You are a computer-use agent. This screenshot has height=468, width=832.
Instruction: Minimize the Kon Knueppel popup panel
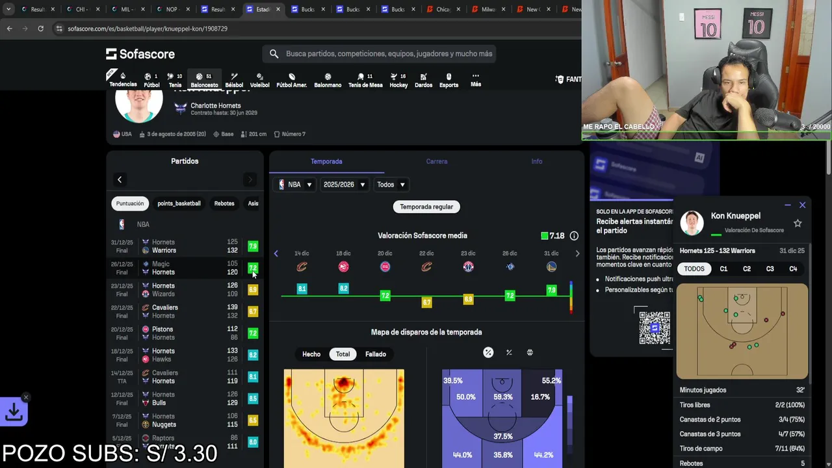788,205
